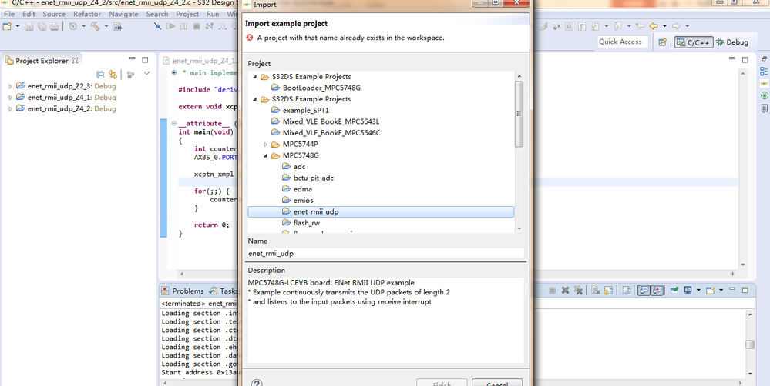770x386 pixels.
Task: Switch to the Problems tab
Action: 182,291
